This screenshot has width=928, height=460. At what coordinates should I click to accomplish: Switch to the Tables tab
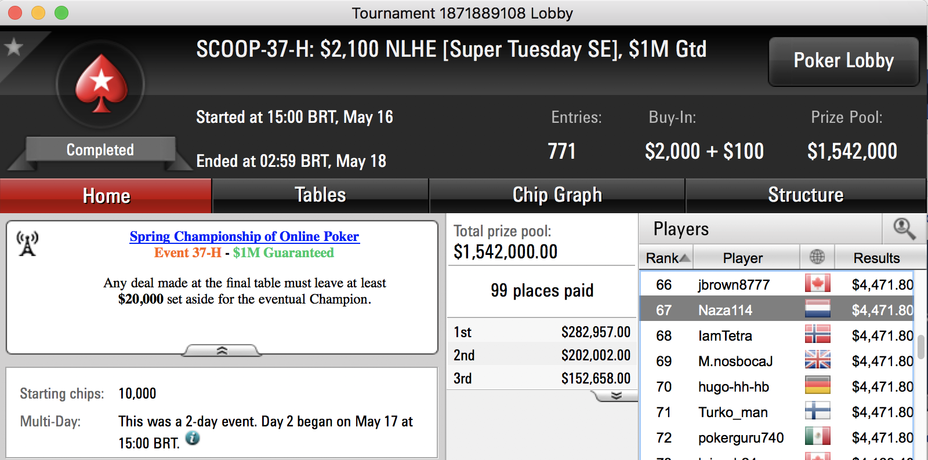click(320, 195)
